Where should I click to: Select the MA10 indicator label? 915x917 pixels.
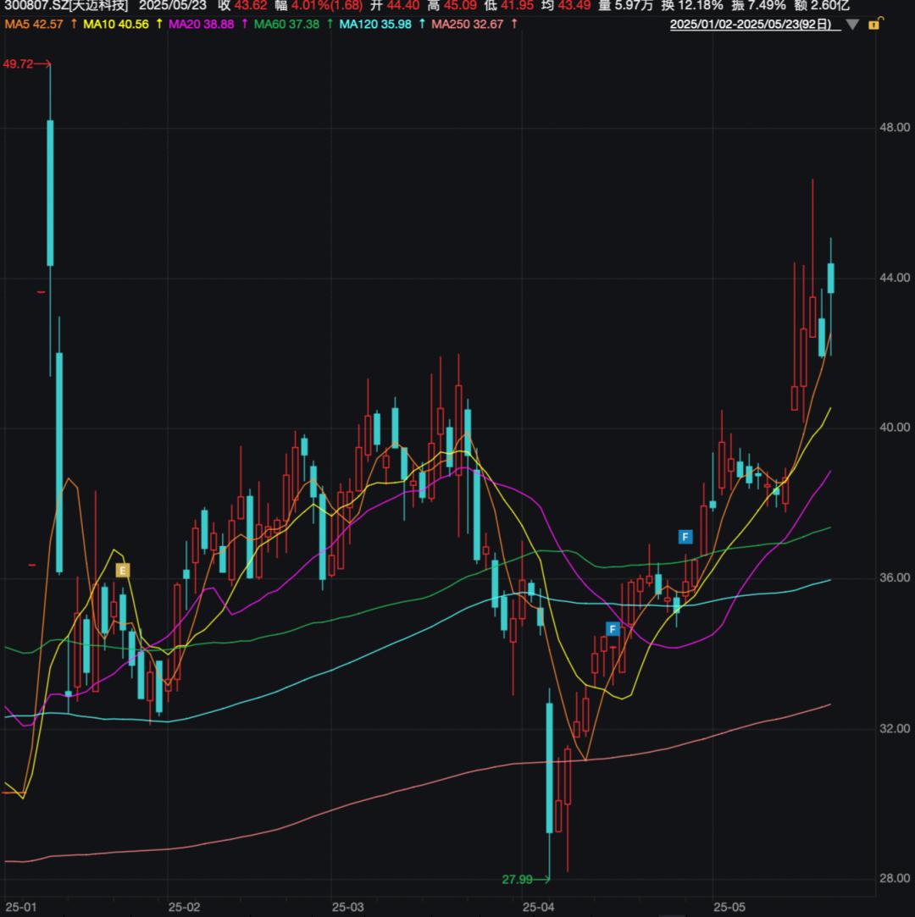(115, 24)
